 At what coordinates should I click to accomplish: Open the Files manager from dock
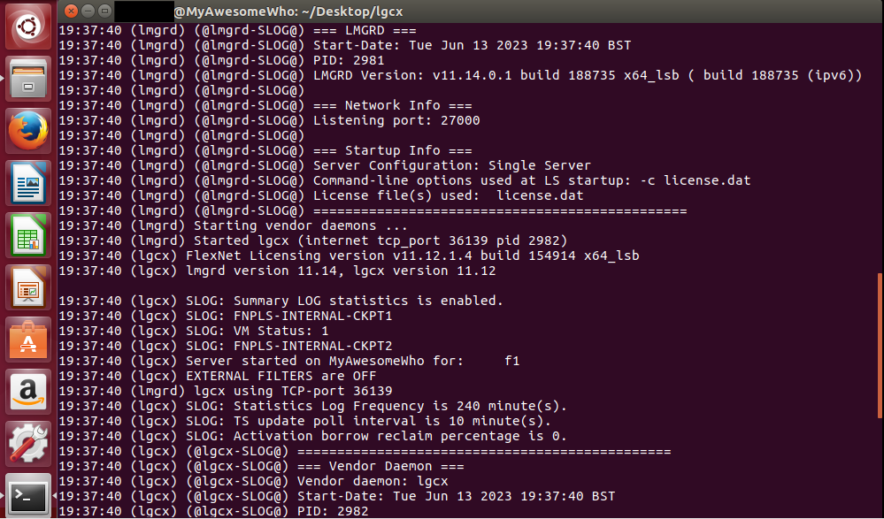click(28, 79)
